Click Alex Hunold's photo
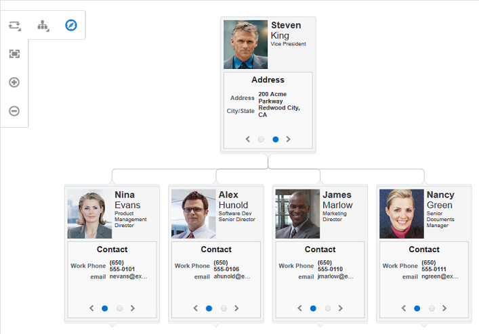The height and width of the screenshot is (334, 479). 194,214
